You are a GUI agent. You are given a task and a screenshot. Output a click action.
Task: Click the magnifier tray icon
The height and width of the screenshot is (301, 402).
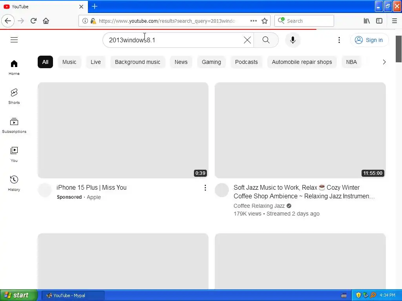[x=373, y=296]
